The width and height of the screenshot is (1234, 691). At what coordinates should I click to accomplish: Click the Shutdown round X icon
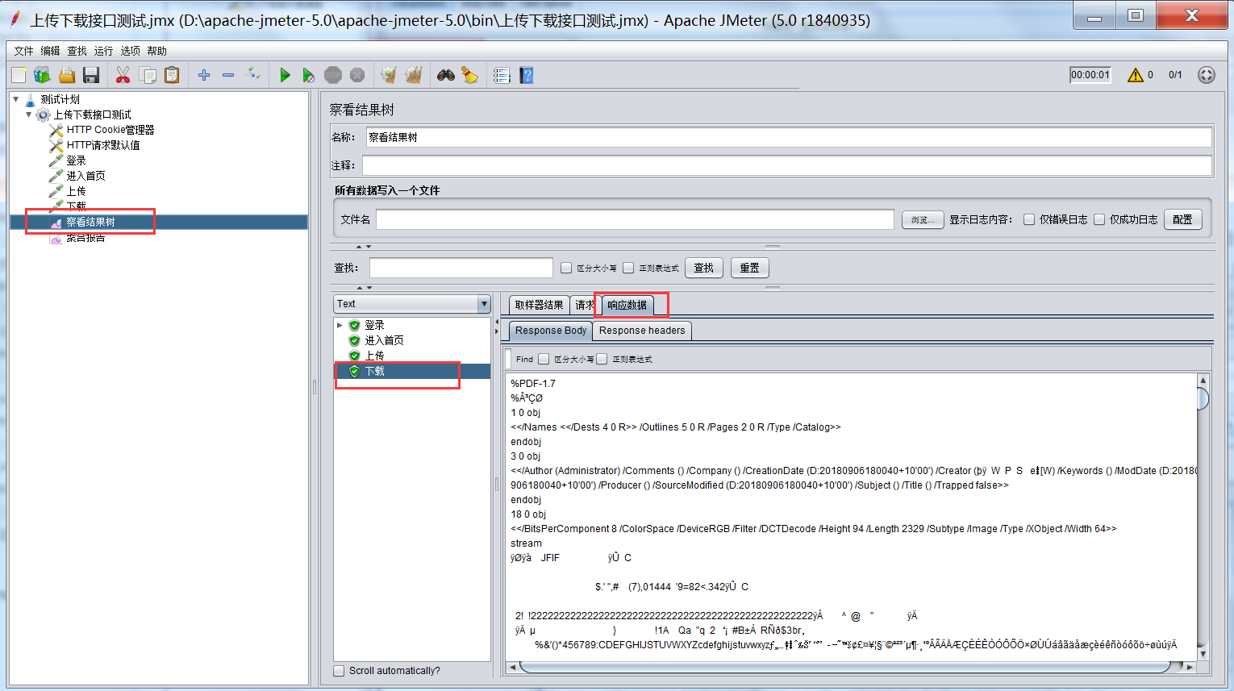point(357,75)
